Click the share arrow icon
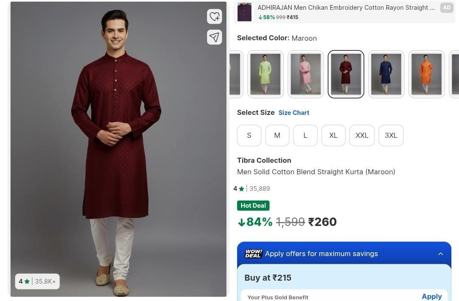Viewport: 459px width, 301px height. [x=215, y=37]
